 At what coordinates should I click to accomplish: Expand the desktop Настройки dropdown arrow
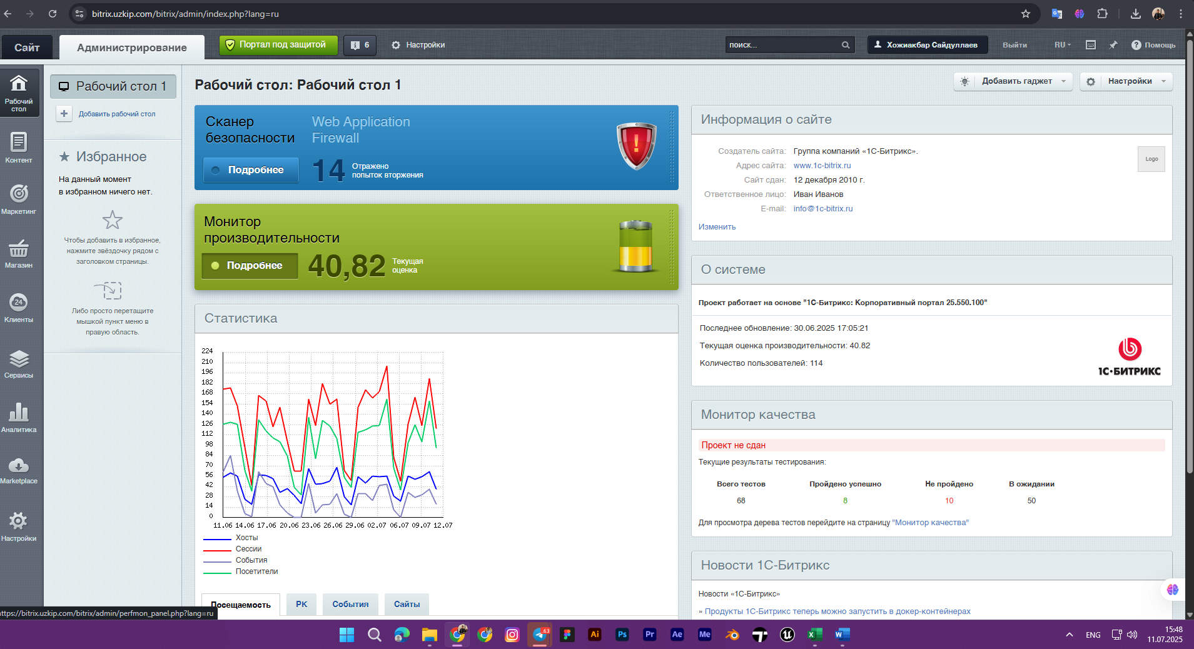(1163, 81)
